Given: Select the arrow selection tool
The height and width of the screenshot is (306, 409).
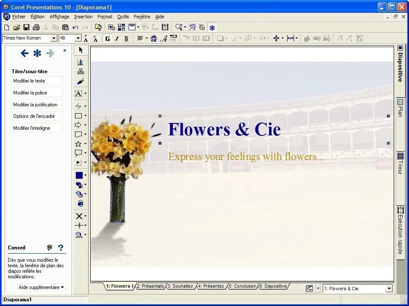Looking at the screenshot, I should click(x=81, y=50).
